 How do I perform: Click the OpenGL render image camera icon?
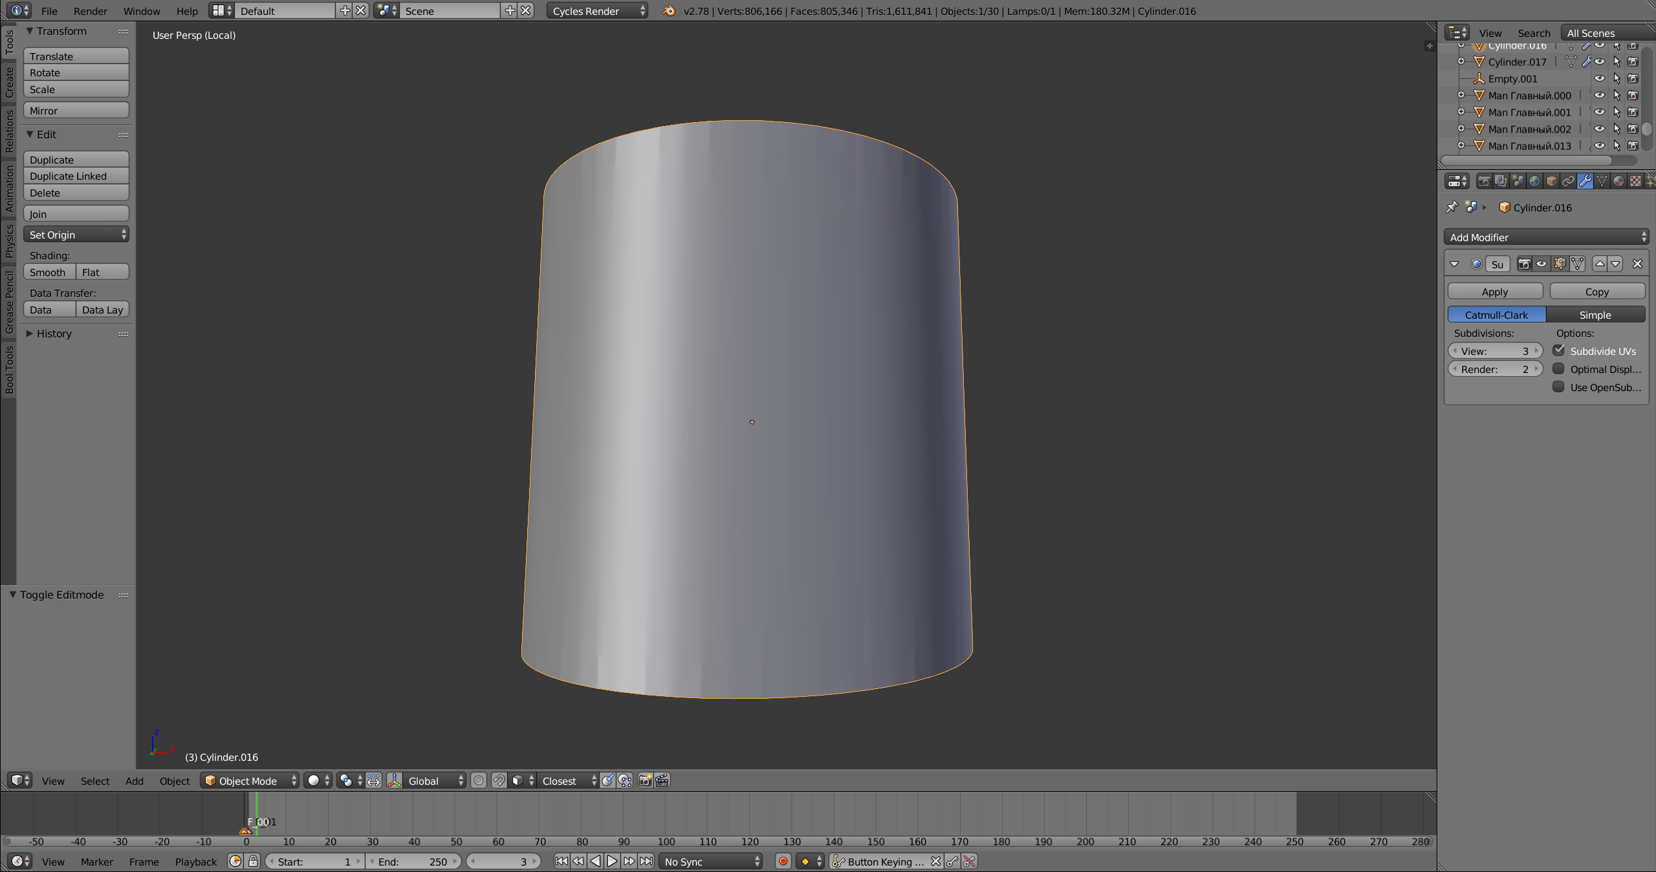tap(645, 781)
